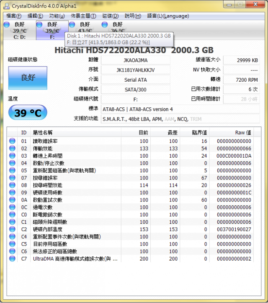Click the Raw 值 column header
This screenshot has height=303, width=268.
coord(232,132)
